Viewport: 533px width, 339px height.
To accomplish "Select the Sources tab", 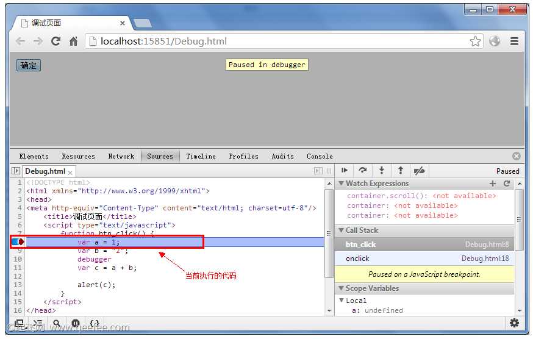I will click(x=160, y=156).
